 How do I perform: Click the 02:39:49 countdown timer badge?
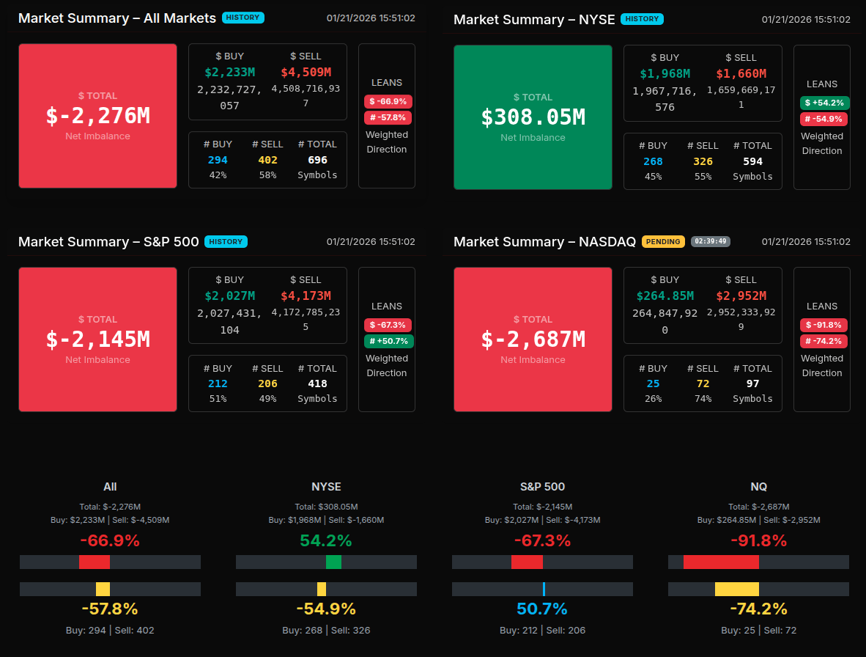(710, 241)
